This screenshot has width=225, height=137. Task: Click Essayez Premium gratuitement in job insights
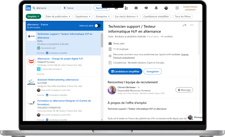click(x=151, y=56)
